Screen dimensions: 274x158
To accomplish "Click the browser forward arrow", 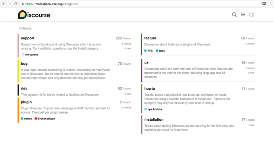I will 10,4.
